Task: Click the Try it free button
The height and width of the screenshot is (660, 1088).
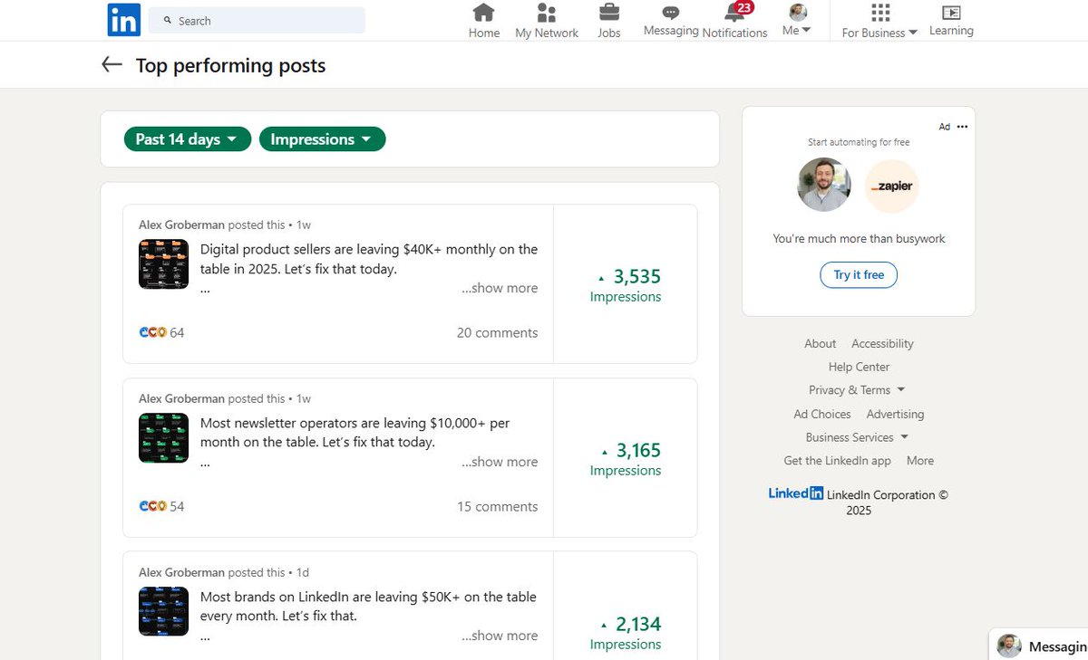Action: (x=859, y=275)
